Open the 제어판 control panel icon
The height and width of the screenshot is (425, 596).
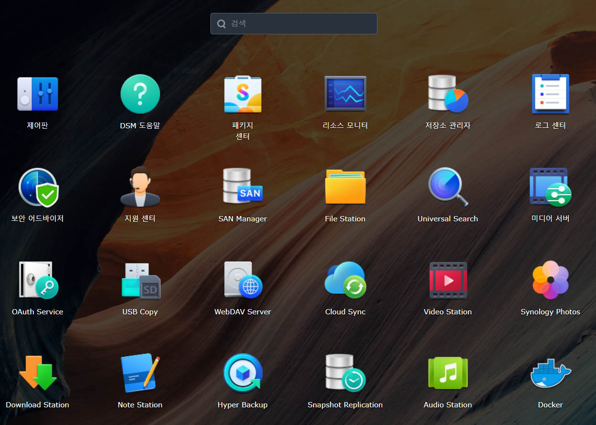coord(38,94)
